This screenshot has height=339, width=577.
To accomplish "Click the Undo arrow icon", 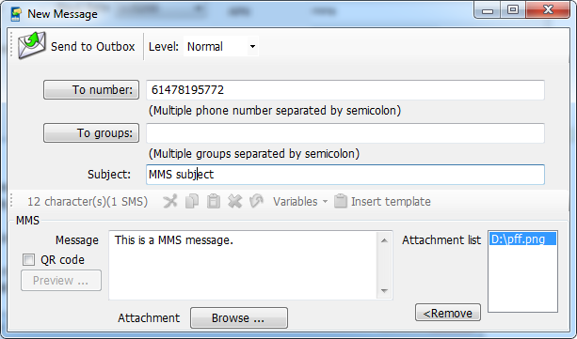I will pyautogui.click(x=256, y=201).
